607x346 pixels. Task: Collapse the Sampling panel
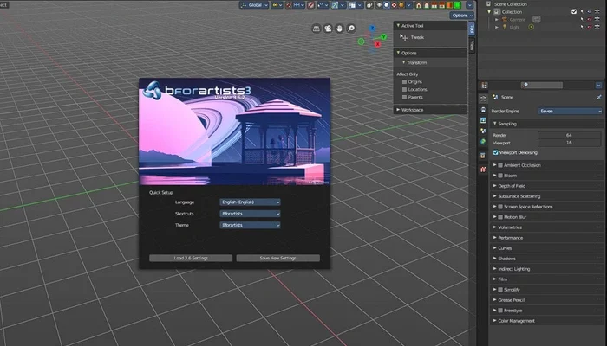[x=545, y=124]
